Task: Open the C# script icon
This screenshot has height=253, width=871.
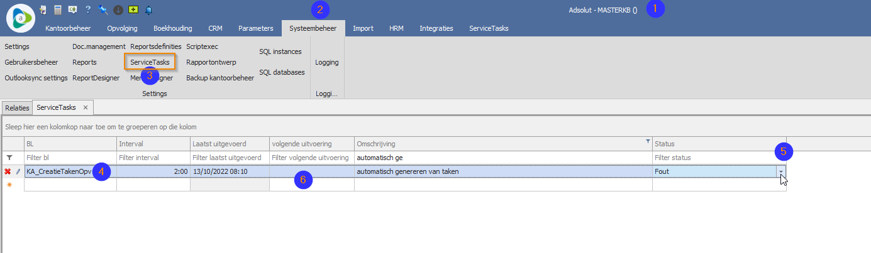Action: 72,10
